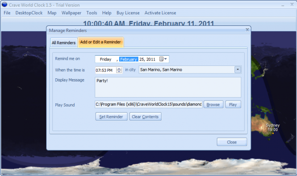This screenshot has height=176, width=297.
Task: Click the Crave World Clock globe icon
Action: tap(4, 4)
